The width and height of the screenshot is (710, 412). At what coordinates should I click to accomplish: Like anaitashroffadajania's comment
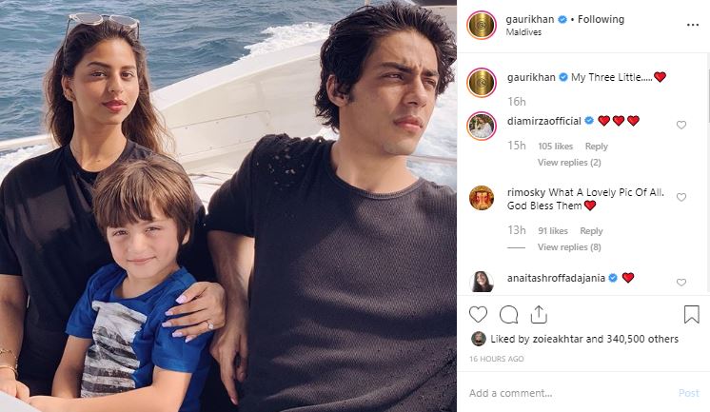pos(680,283)
